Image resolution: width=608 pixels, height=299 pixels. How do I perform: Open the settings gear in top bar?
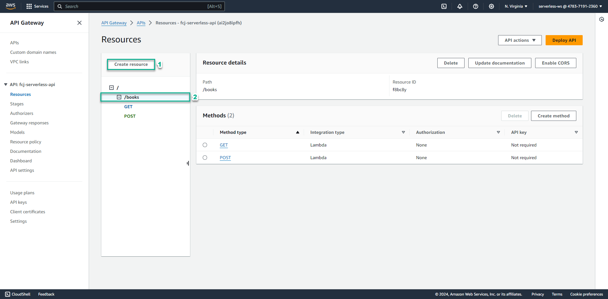tap(491, 6)
